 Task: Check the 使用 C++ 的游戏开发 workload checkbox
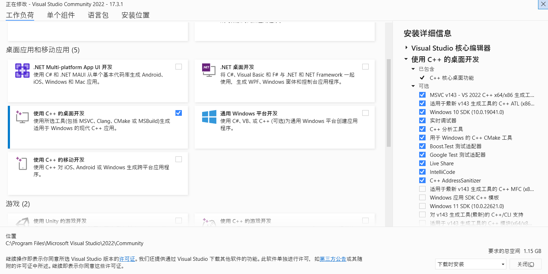coord(365,221)
